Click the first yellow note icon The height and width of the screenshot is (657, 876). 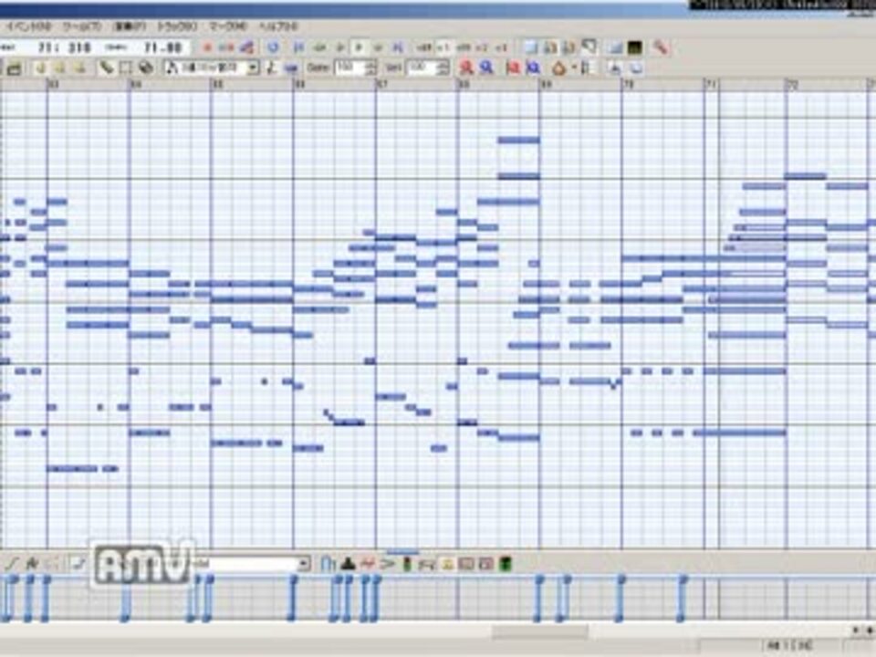40,68
